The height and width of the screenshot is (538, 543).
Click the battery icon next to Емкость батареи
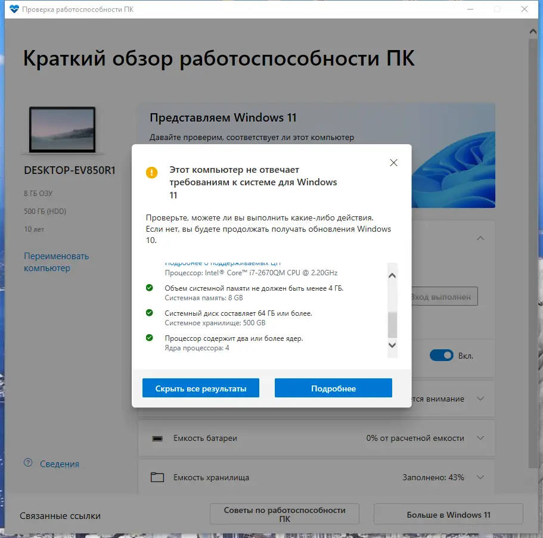pyautogui.click(x=158, y=438)
